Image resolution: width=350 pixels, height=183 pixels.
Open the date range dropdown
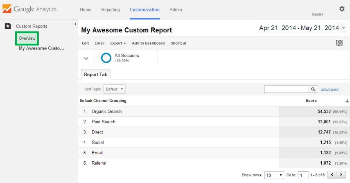point(302,28)
